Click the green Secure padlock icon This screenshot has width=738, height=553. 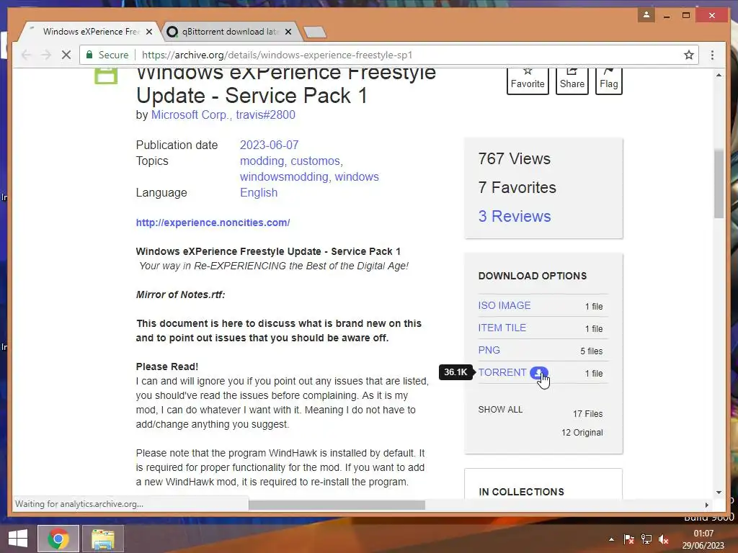[89, 55]
